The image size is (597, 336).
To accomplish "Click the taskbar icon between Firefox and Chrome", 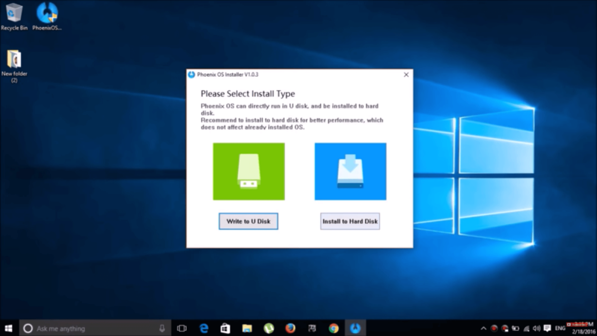I will [x=312, y=329].
